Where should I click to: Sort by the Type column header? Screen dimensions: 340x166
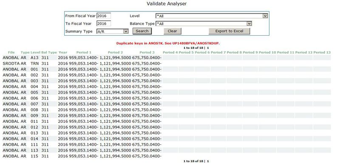[25, 52]
